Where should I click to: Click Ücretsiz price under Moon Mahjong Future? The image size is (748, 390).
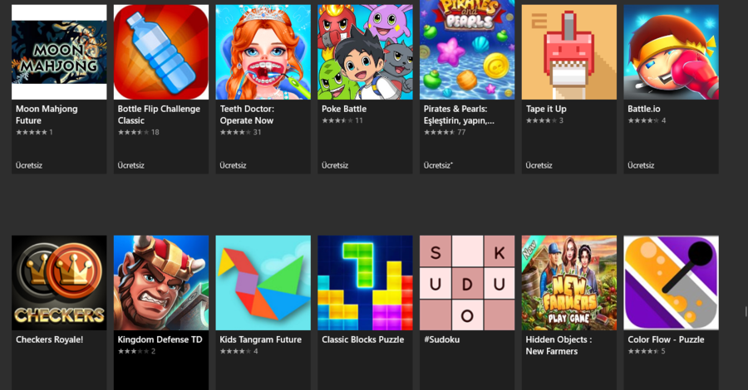[x=29, y=165]
